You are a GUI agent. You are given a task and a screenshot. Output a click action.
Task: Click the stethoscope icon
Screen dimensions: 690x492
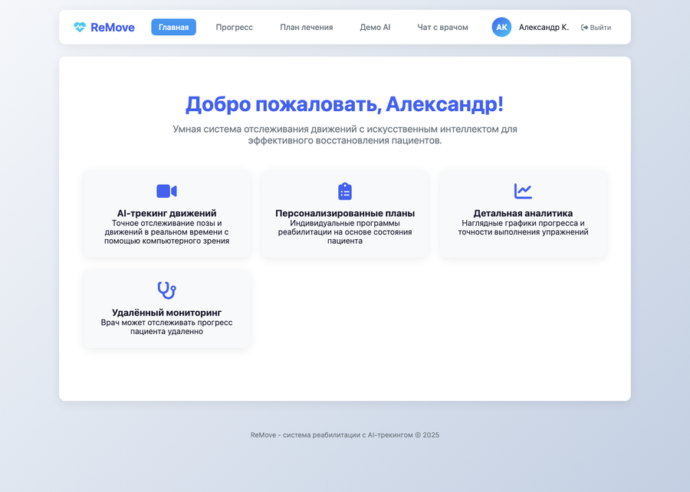(166, 290)
